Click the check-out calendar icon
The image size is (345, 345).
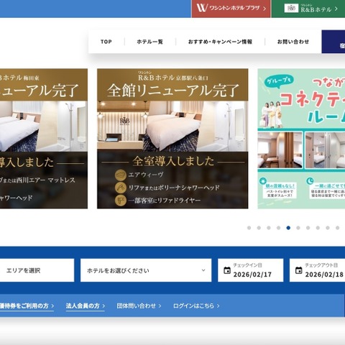[x=298, y=270]
